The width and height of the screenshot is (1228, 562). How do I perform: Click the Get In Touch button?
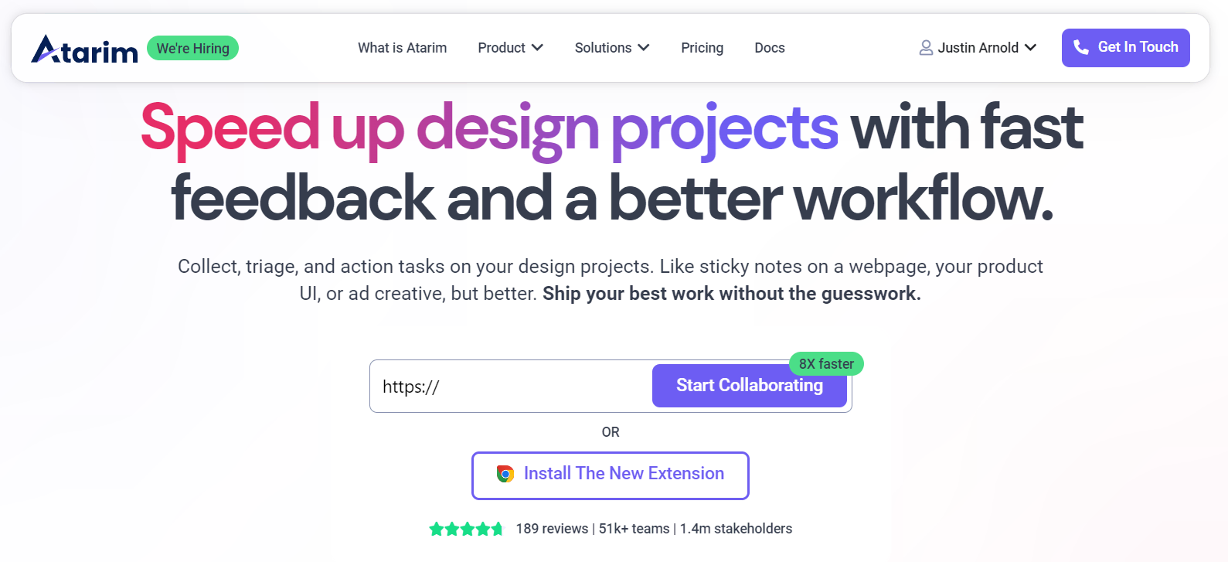1125,48
